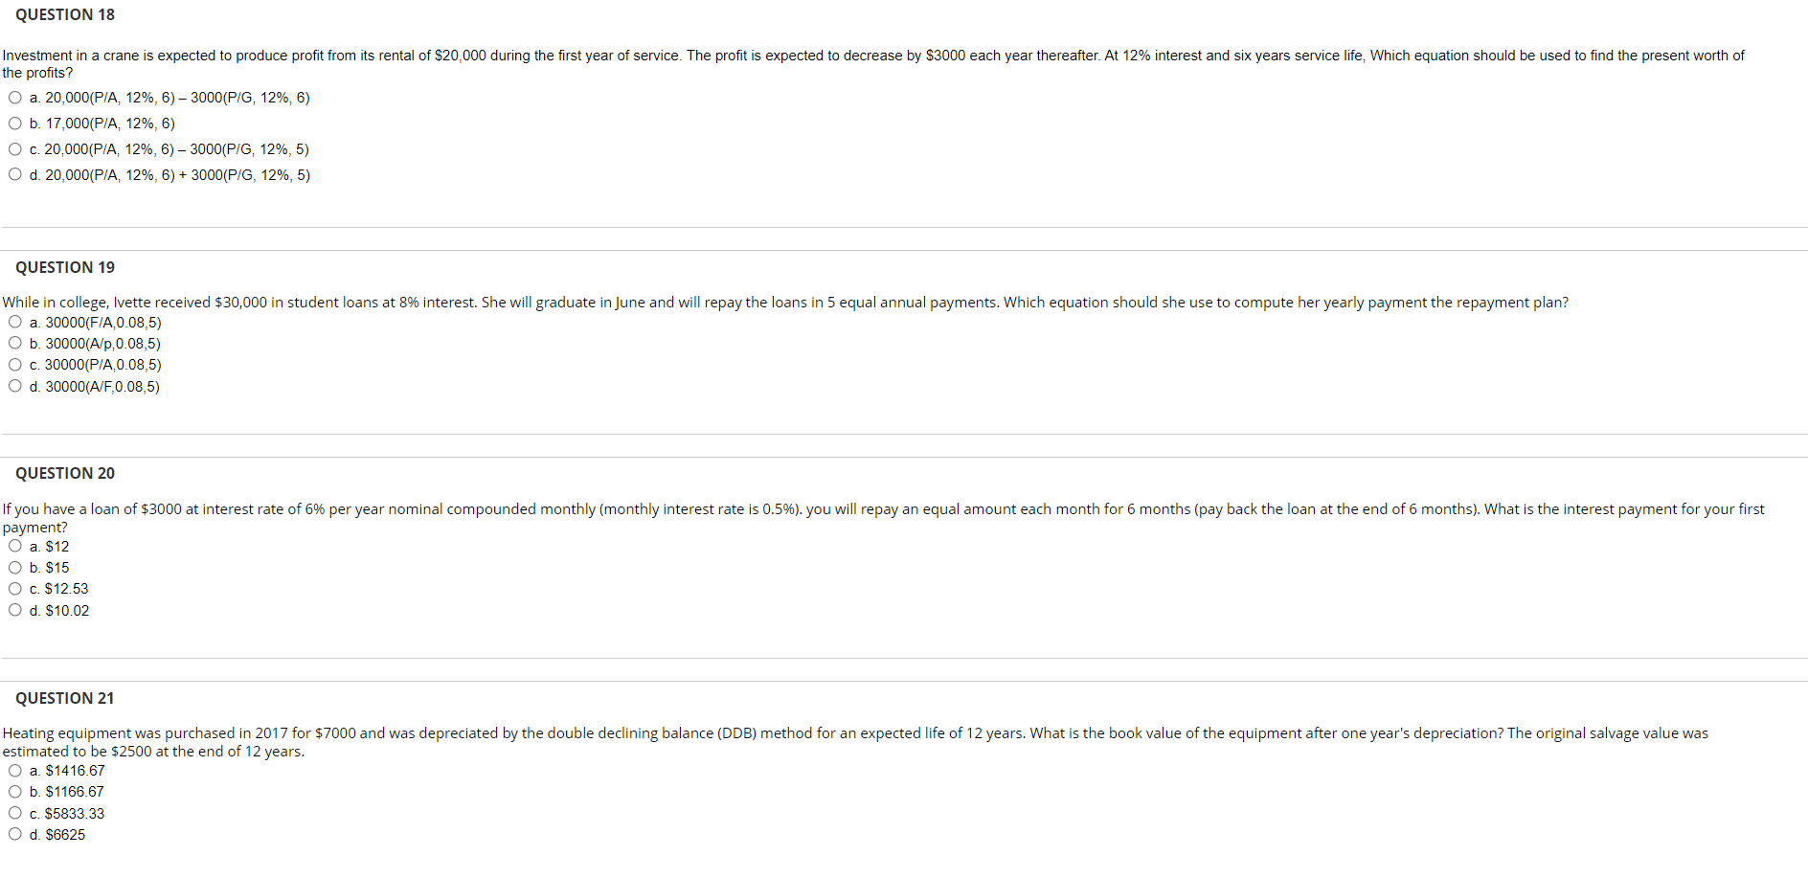
Task: Select option a. $1416.67 in Question 21
Action: coord(14,769)
